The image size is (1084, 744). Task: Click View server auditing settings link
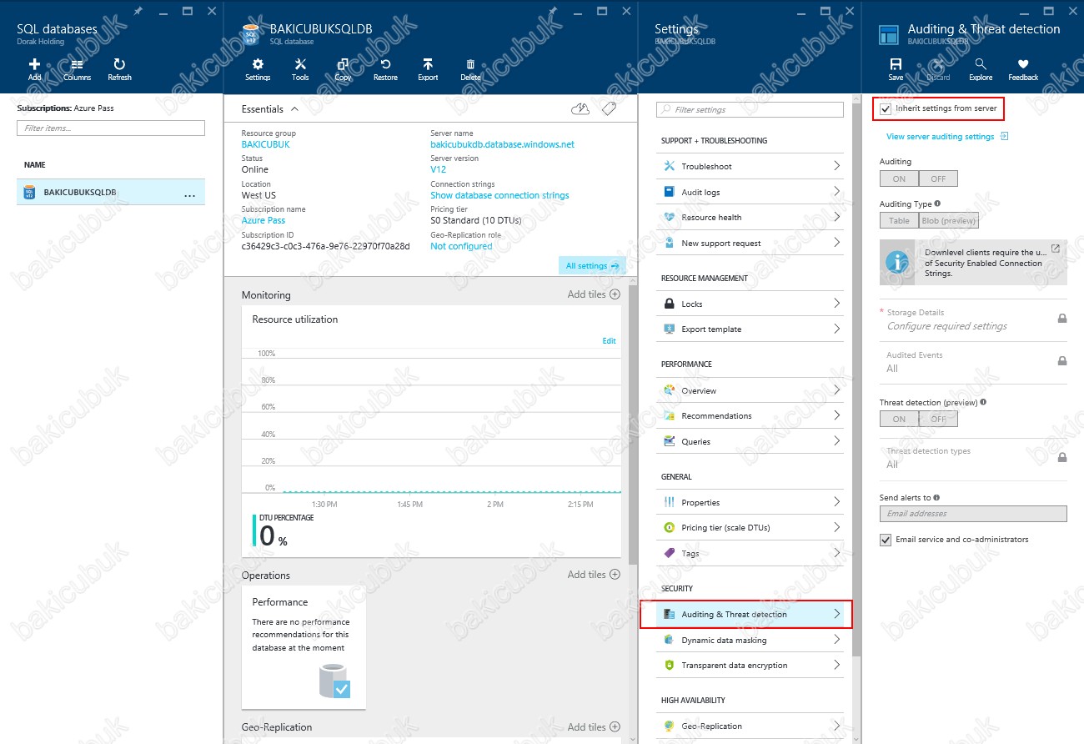click(x=941, y=137)
